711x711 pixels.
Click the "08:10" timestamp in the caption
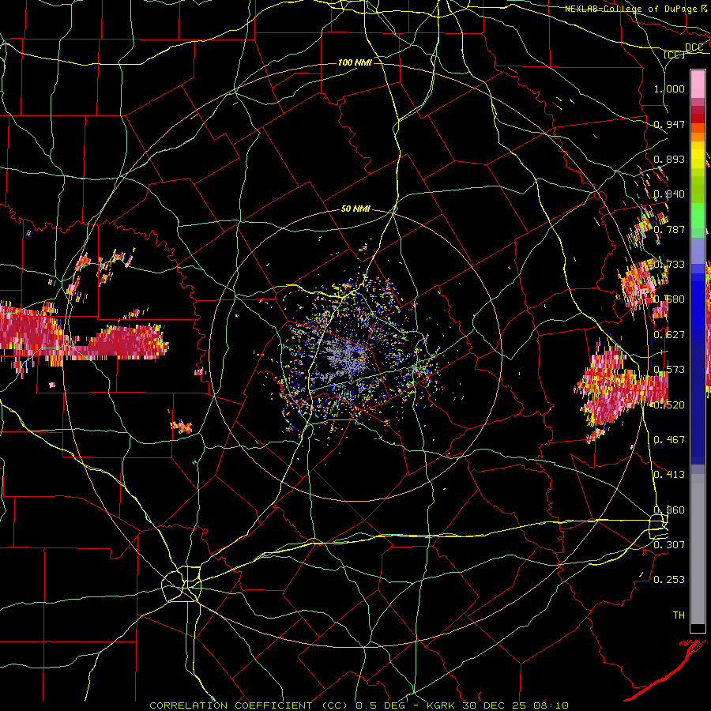(551, 705)
